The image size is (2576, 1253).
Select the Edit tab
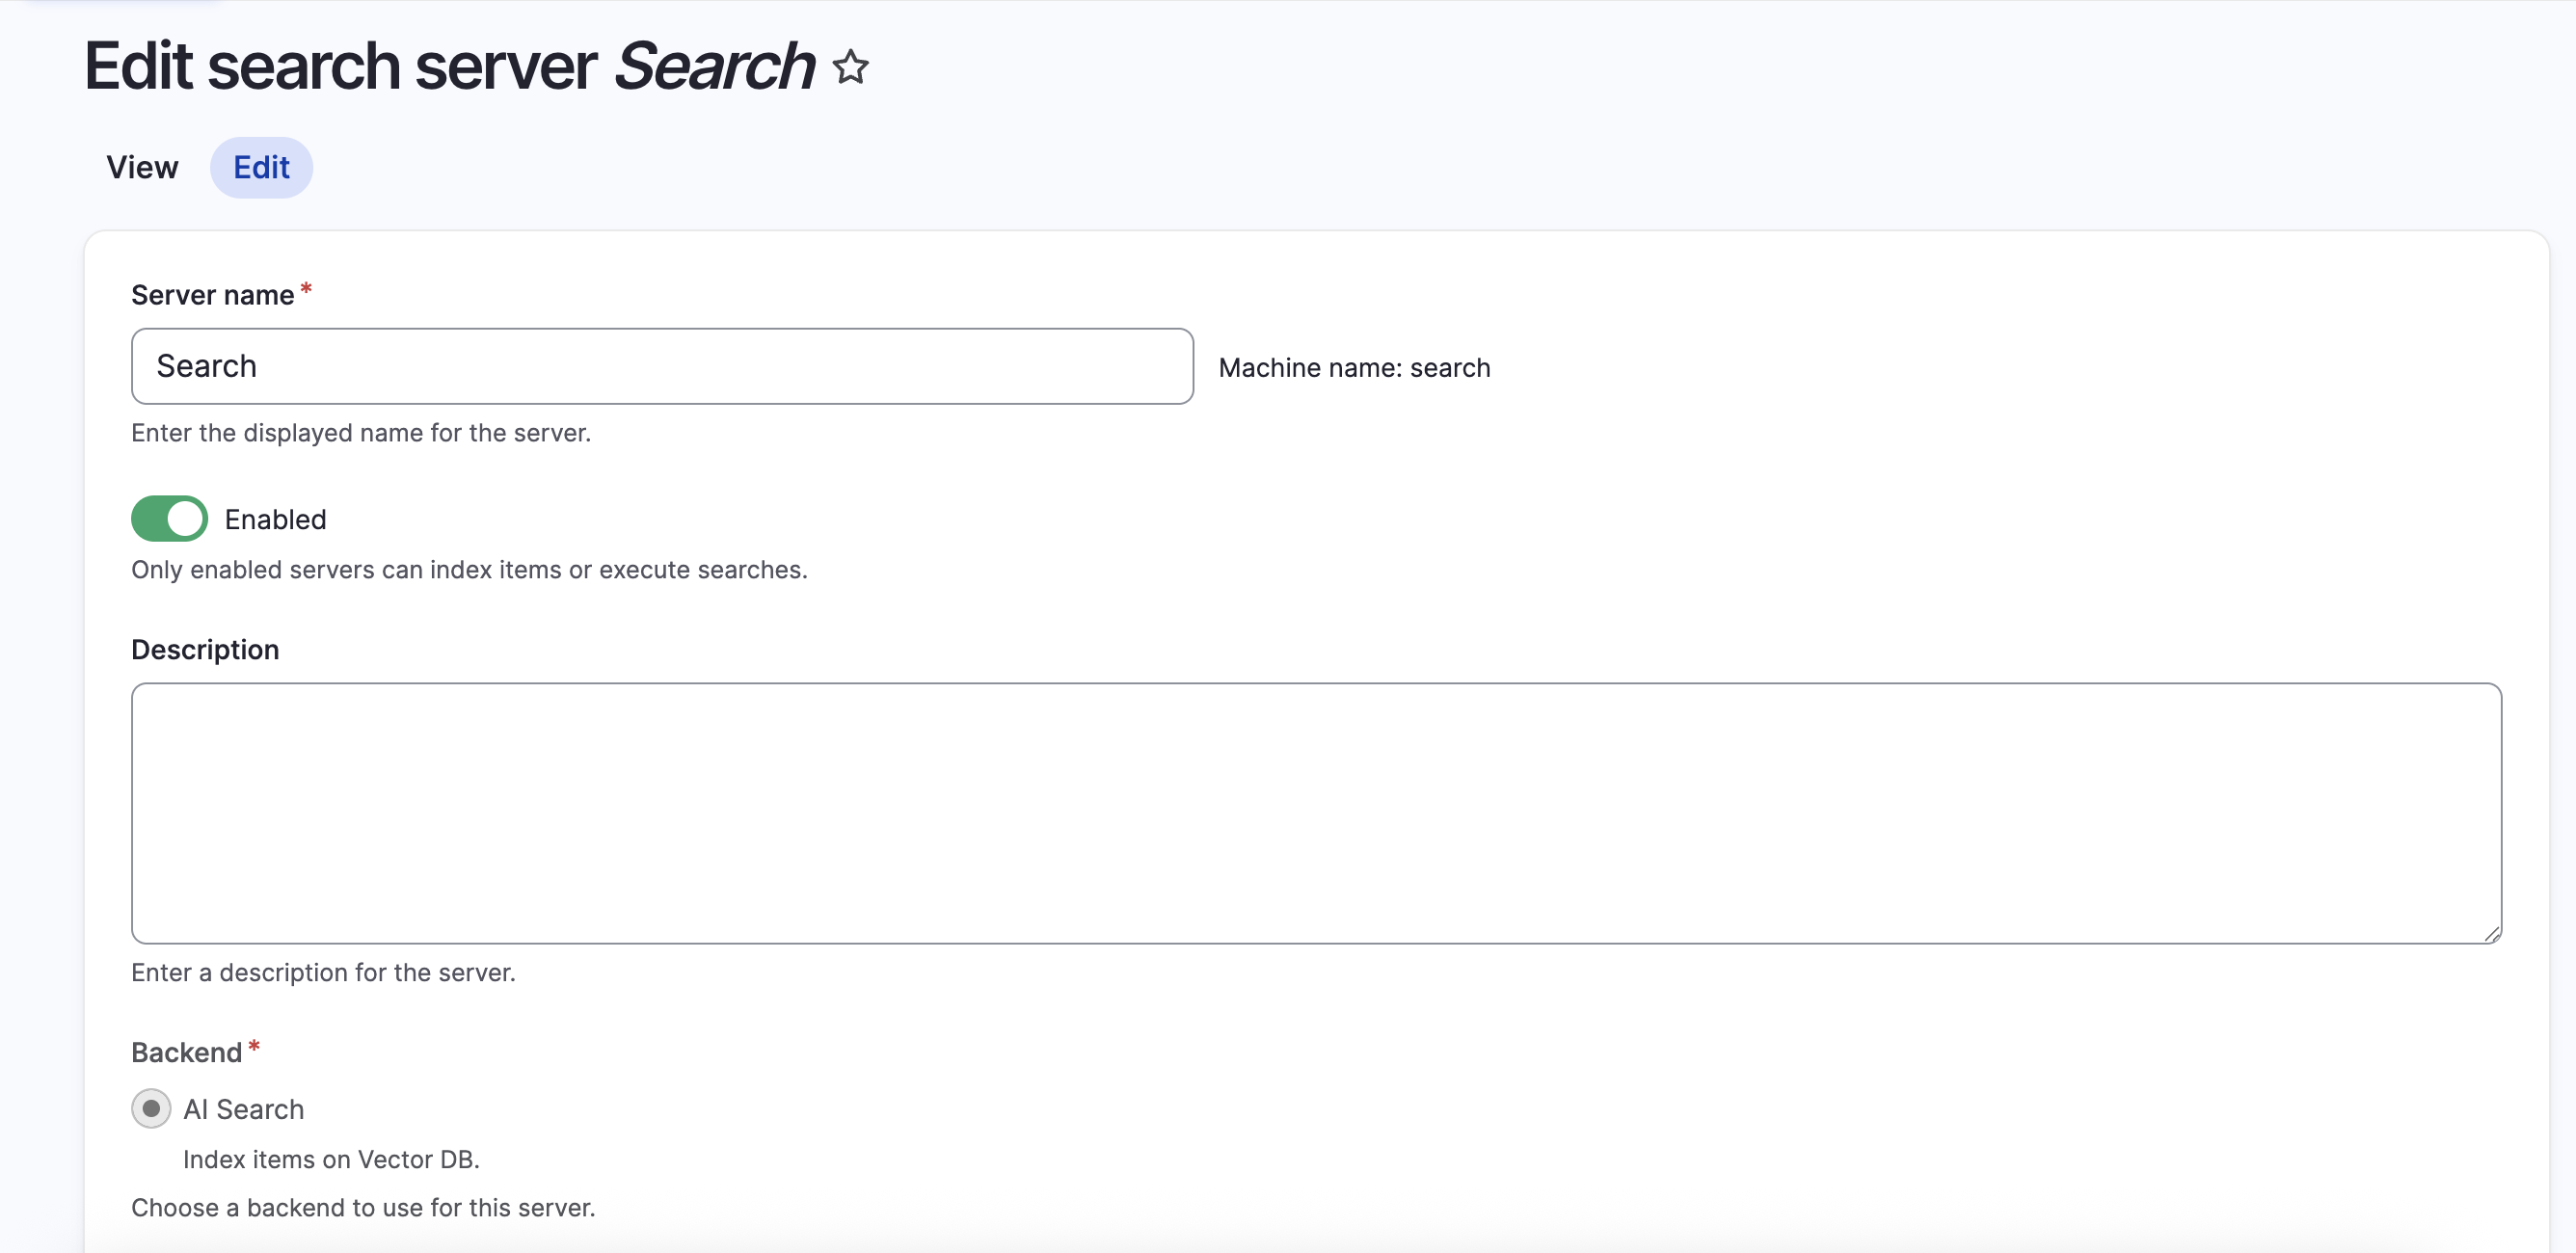[x=261, y=167]
